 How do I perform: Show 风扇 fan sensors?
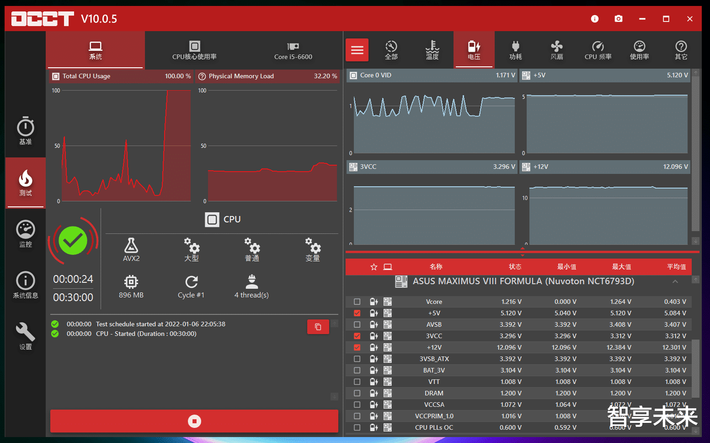[x=557, y=50]
